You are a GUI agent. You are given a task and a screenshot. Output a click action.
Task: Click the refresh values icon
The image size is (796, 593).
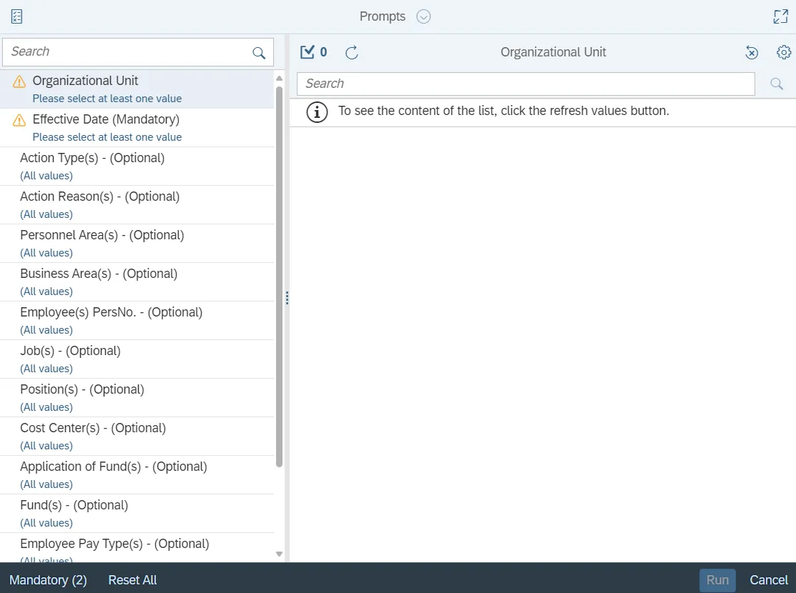(351, 52)
